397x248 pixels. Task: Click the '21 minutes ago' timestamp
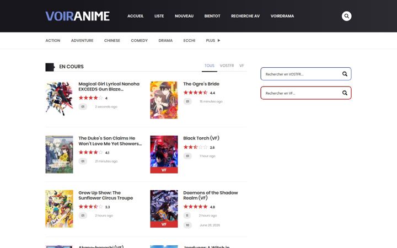106,161
